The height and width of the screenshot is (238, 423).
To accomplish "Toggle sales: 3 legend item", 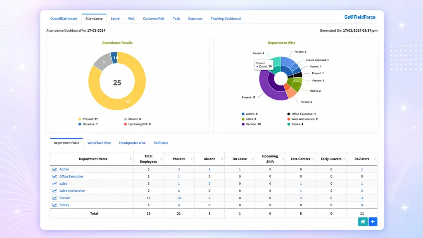I will click(249, 119).
